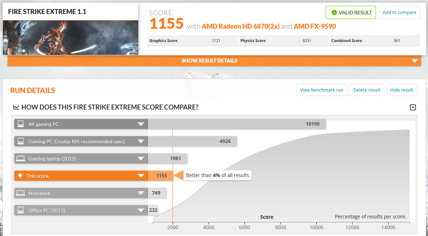This screenshot has width=428, height=236.
Task: Click the Fire Strike Extreme benchmark thumbnail
Action: coord(70,37)
